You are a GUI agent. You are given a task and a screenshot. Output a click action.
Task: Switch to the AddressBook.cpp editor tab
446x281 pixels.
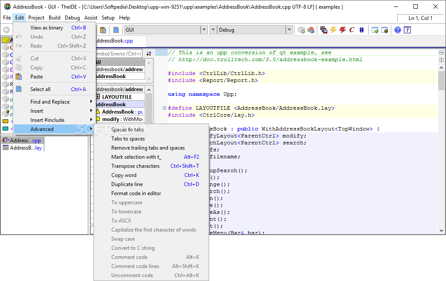(120, 41)
